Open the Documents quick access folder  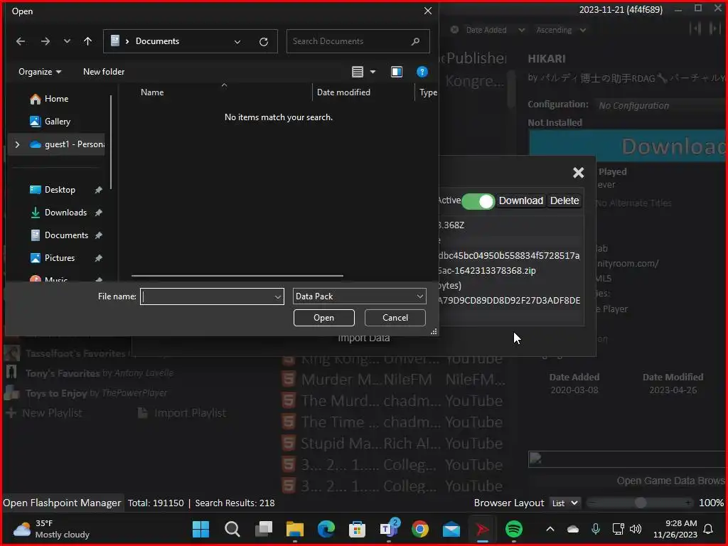66,235
